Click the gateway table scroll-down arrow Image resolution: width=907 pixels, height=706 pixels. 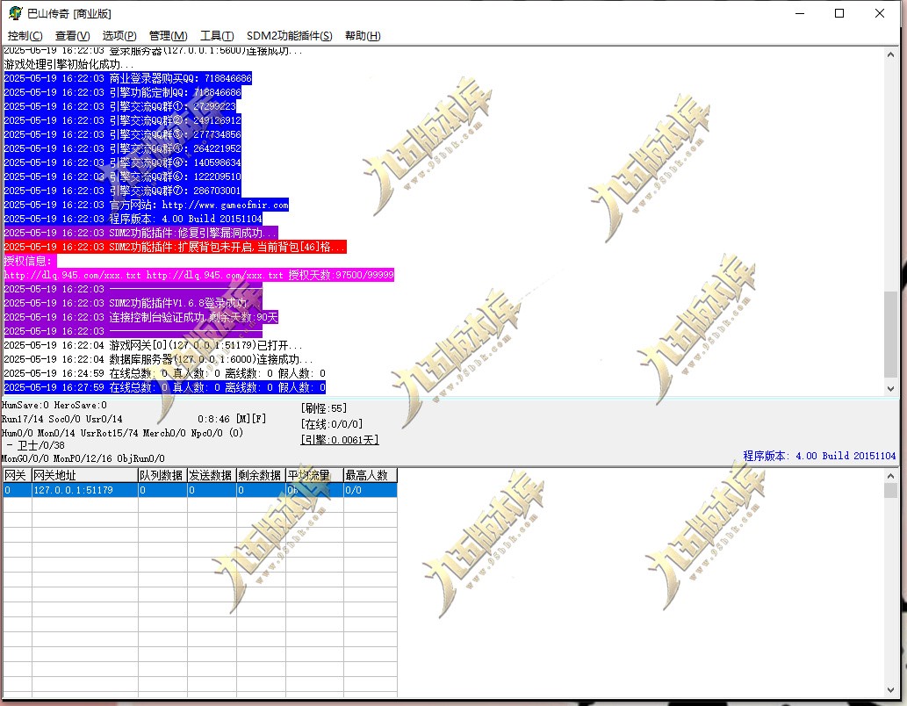[890, 690]
